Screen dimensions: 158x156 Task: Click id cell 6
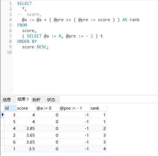[10, 142]
